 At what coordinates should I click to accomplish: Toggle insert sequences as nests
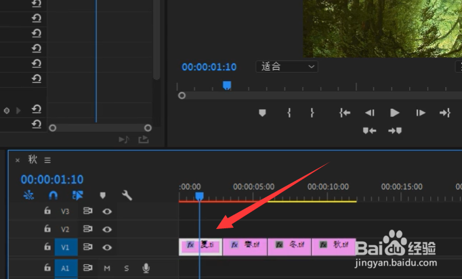(28, 195)
